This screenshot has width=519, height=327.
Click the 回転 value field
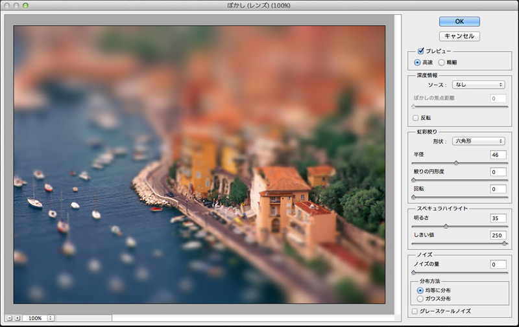498,189
